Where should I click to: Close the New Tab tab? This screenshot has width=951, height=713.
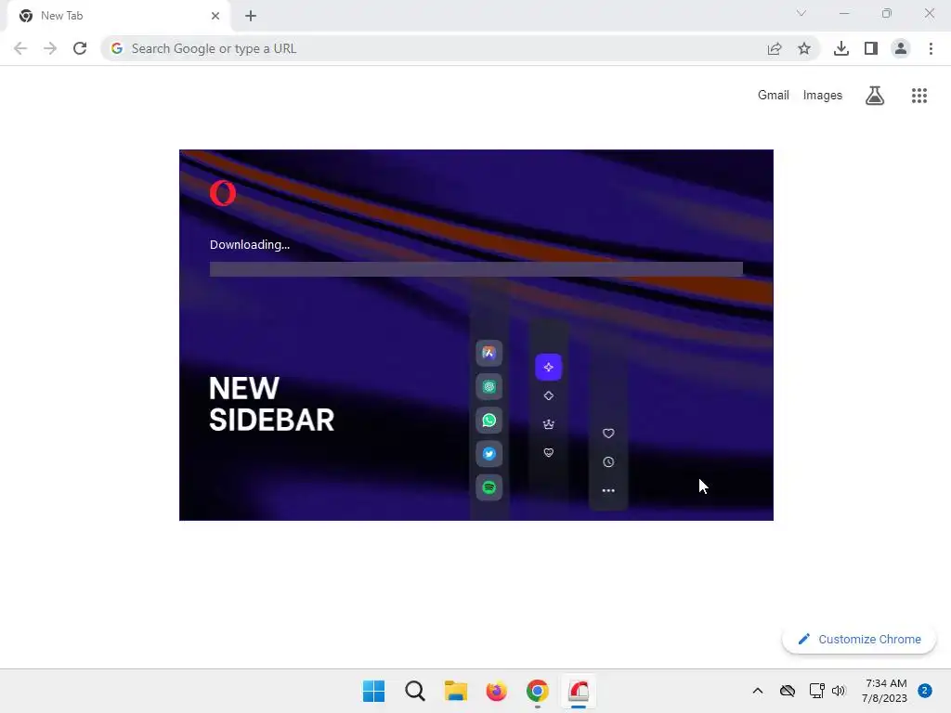pyautogui.click(x=215, y=16)
